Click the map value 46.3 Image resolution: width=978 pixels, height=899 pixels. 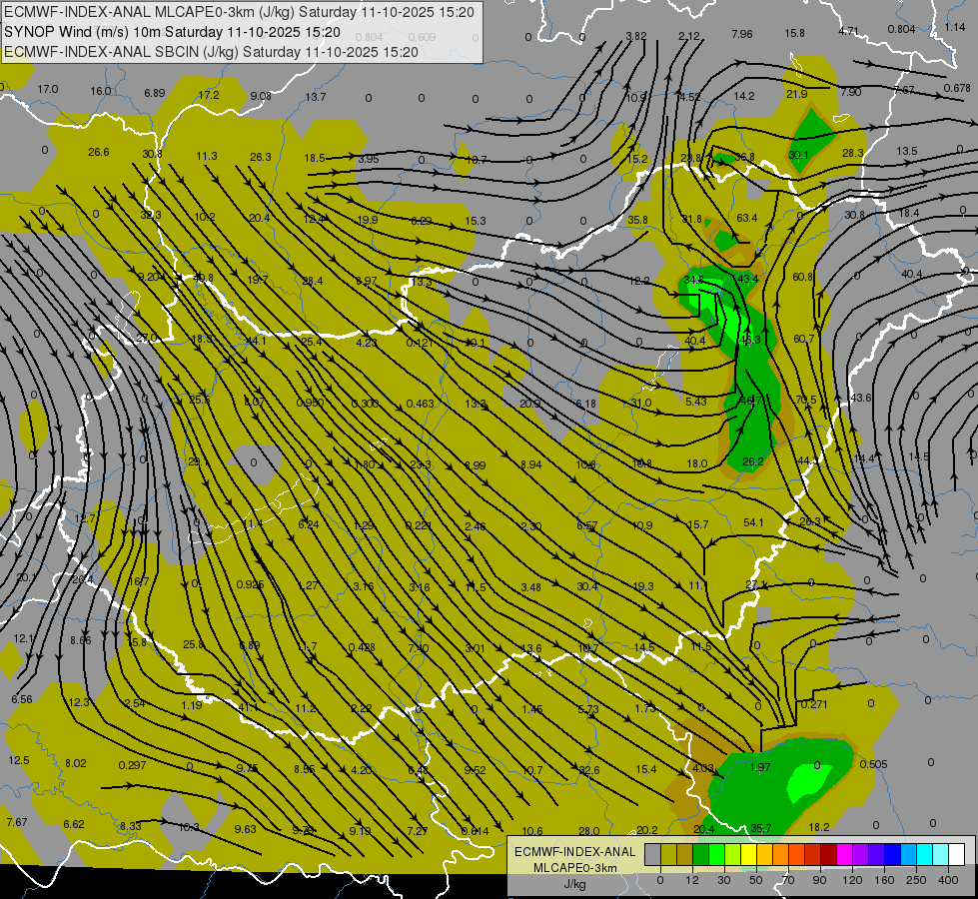pos(749,340)
